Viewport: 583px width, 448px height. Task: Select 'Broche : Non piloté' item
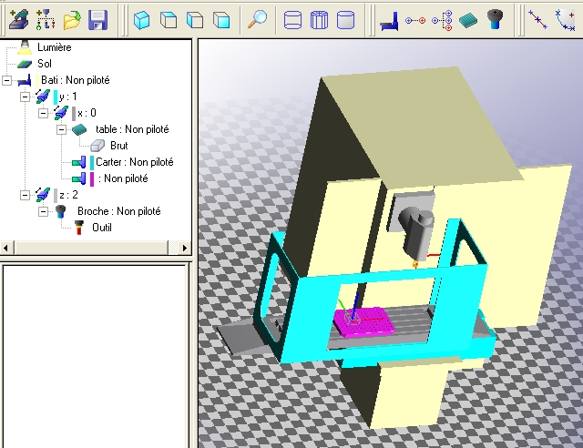(119, 211)
